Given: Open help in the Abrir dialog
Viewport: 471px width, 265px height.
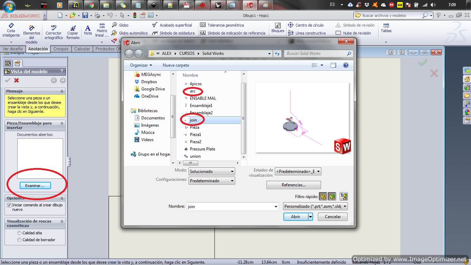Looking at the screenshot, I should [x=346, y=65].
